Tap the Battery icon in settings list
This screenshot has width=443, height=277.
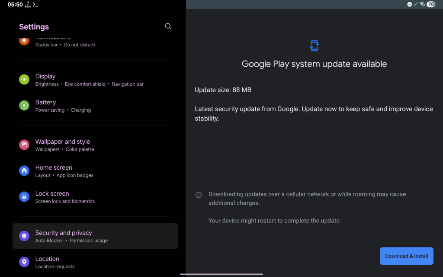(x=24, y=106)
